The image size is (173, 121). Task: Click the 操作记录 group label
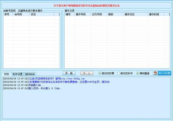[69, 11]
